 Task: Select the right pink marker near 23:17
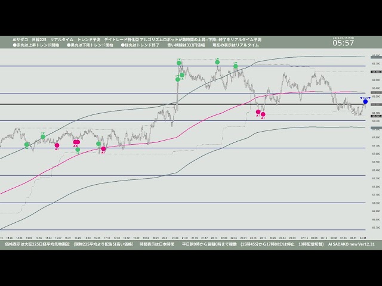coord(263,114)
